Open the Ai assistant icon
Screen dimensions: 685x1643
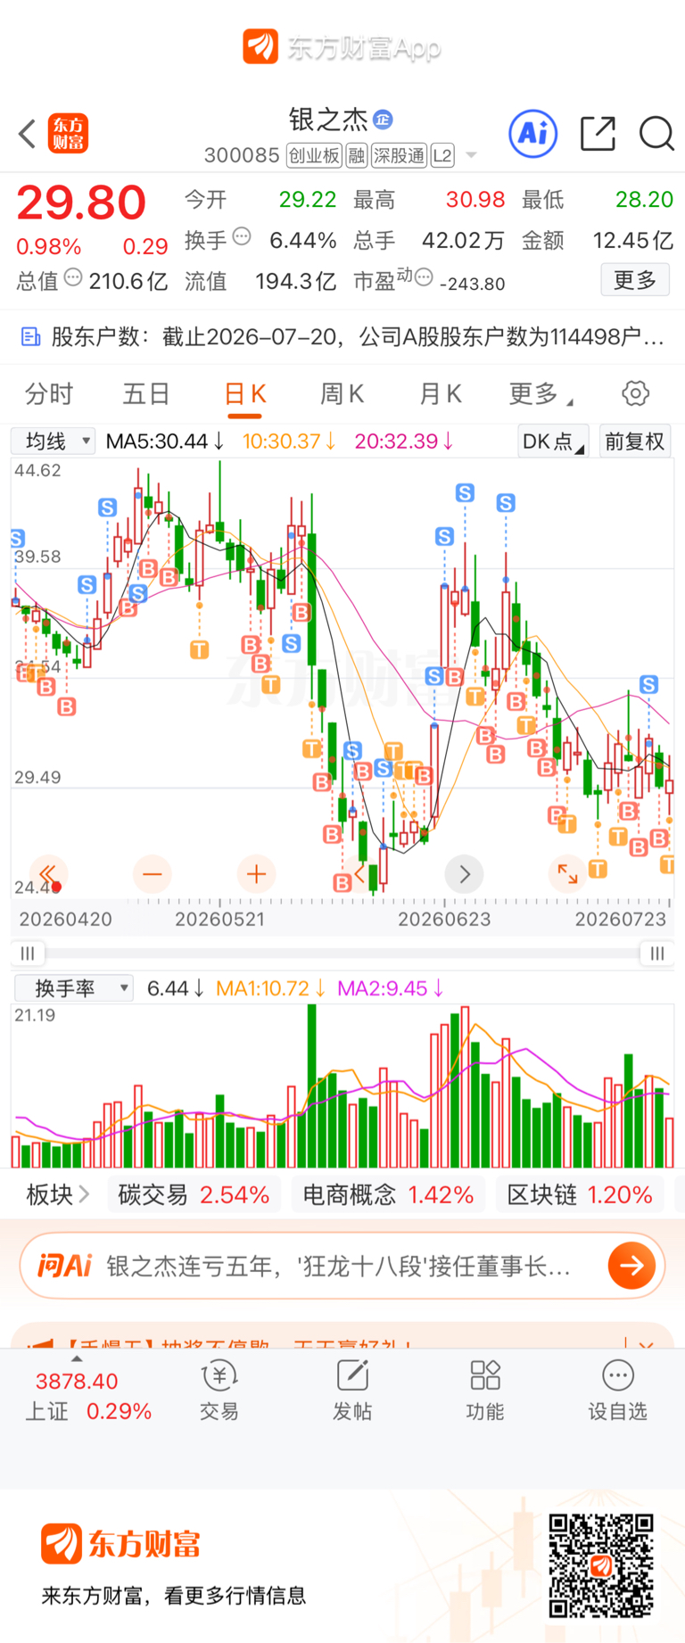532,134
